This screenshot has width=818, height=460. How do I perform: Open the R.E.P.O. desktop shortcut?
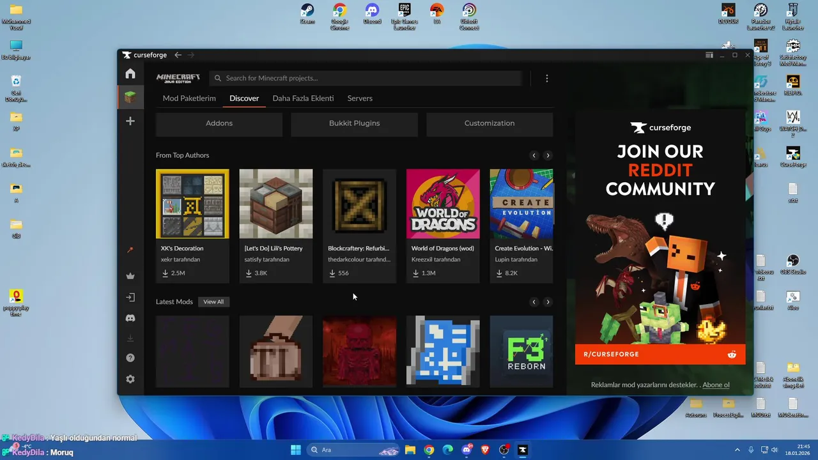(793, 85)
